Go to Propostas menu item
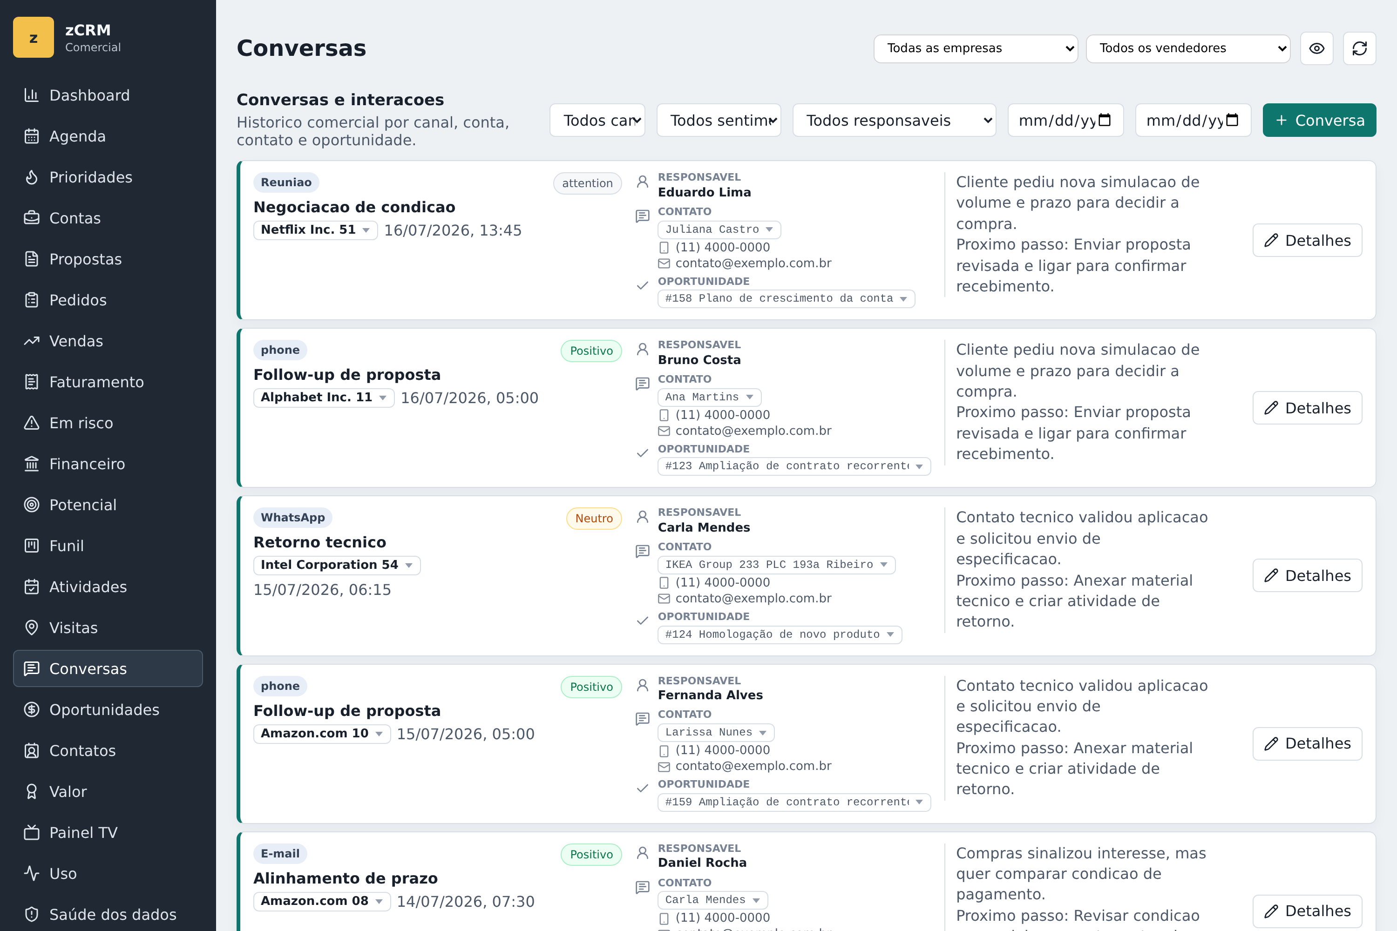 coord(108,259)
